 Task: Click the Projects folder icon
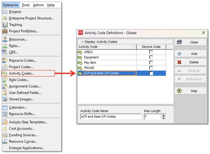5,12
